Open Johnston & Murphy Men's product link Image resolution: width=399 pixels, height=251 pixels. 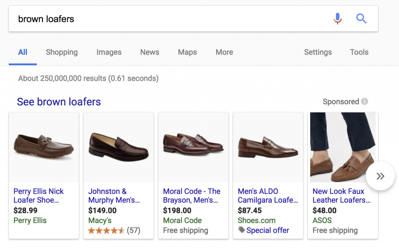click(x=113, y=196)
